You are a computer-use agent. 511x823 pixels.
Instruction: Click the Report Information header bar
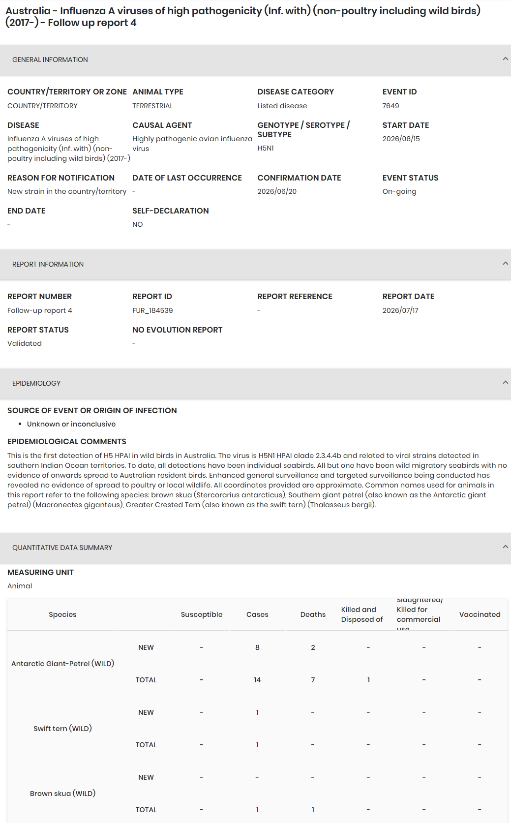255,264
